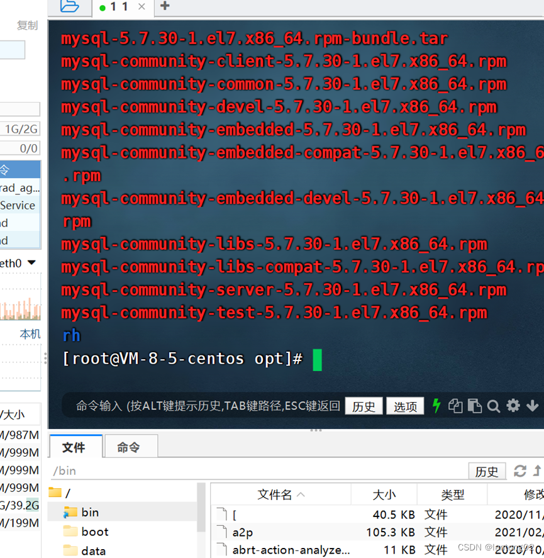Screen dimensions: 544x558
Task: Expand the root / directory node
Action: click(x=66, y=493)
